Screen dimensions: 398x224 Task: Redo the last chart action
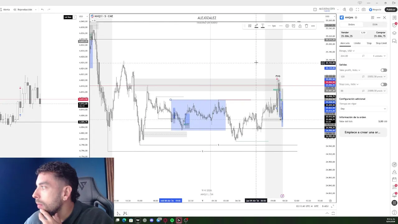click(x=49, y=10)
